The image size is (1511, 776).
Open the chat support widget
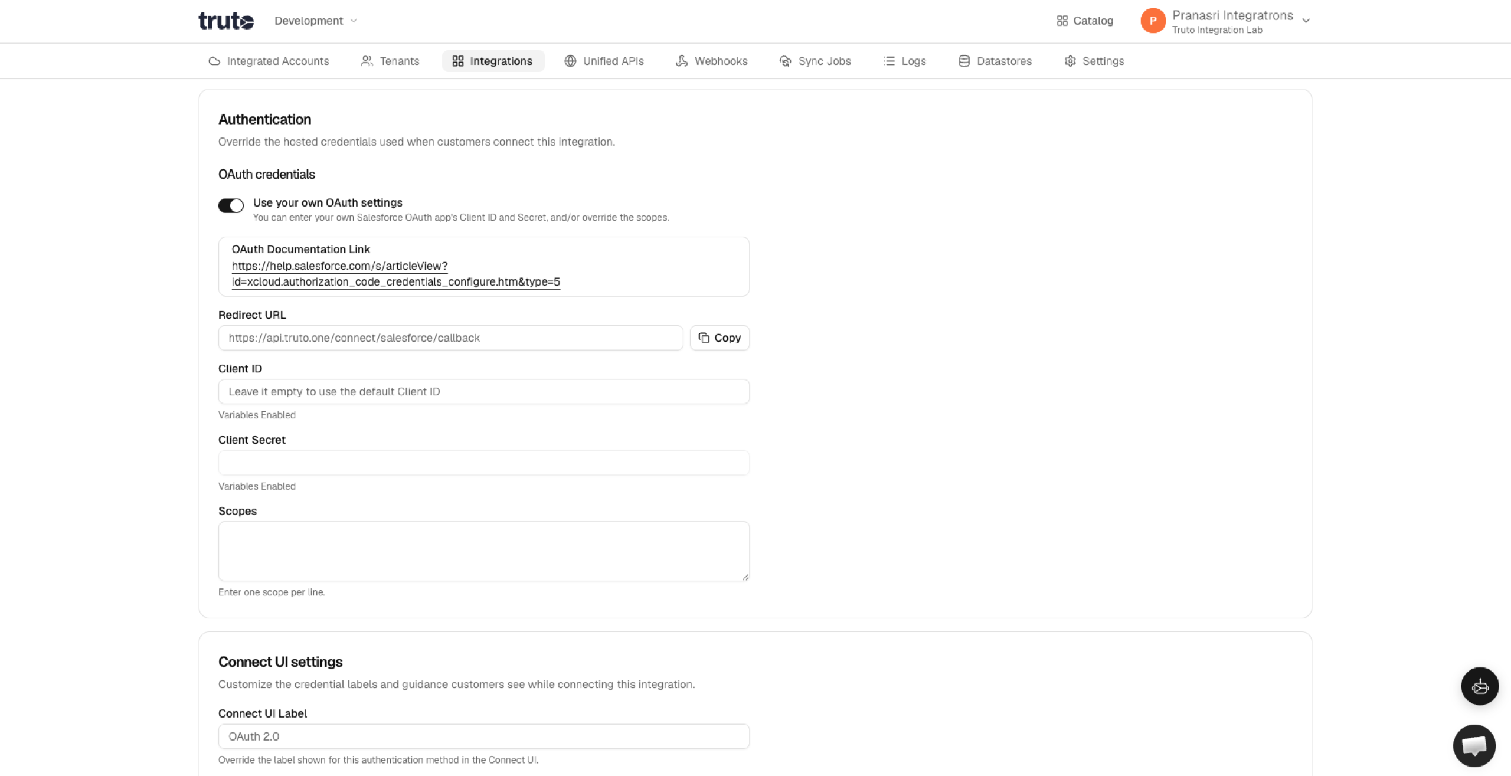(x=1474, y=745)
